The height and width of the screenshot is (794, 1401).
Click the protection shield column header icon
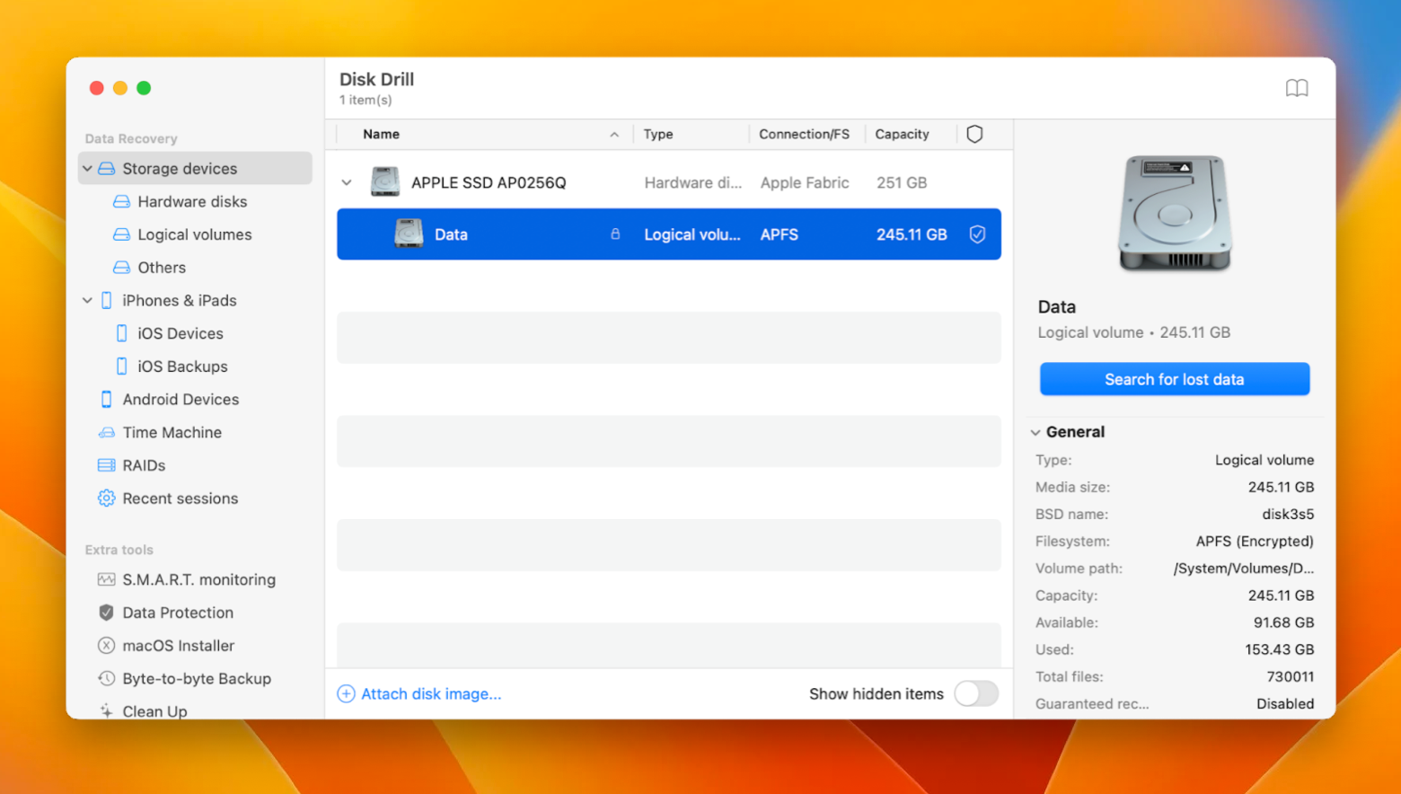click(974, 134)
